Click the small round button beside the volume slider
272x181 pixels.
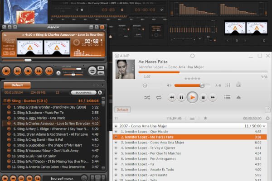(58, 73)
